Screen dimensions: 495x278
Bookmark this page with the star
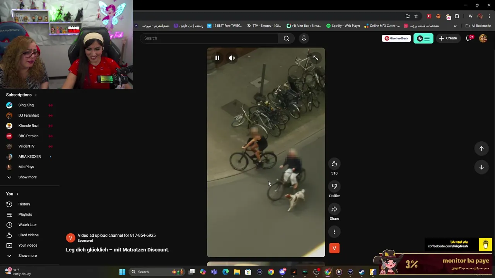point(416,16)
